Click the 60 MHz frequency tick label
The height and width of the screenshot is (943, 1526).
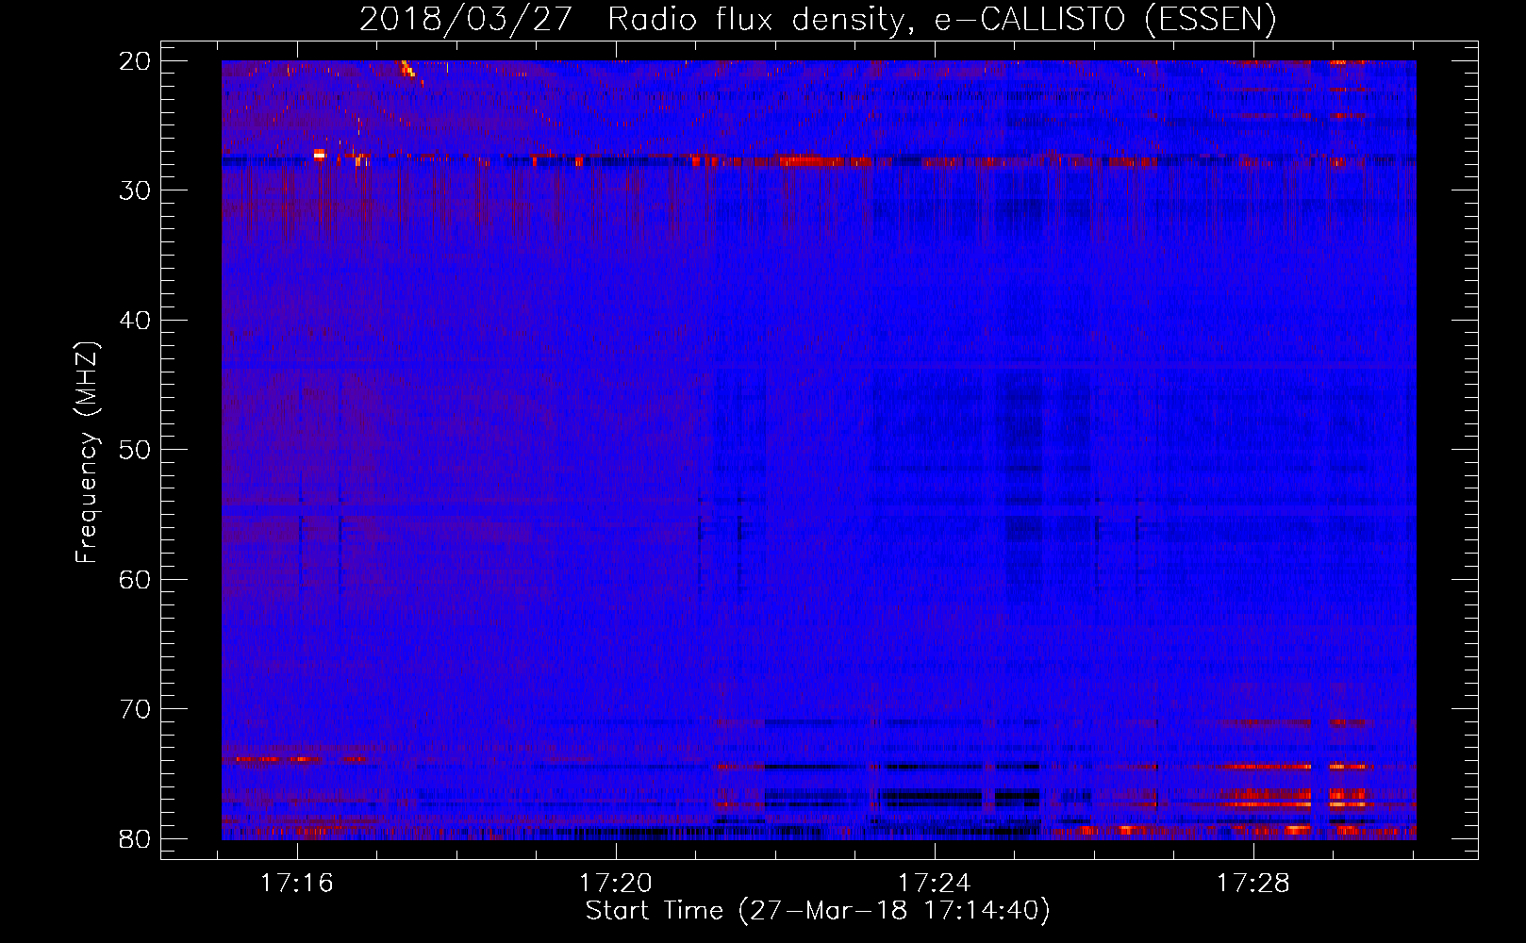point(135,579)
